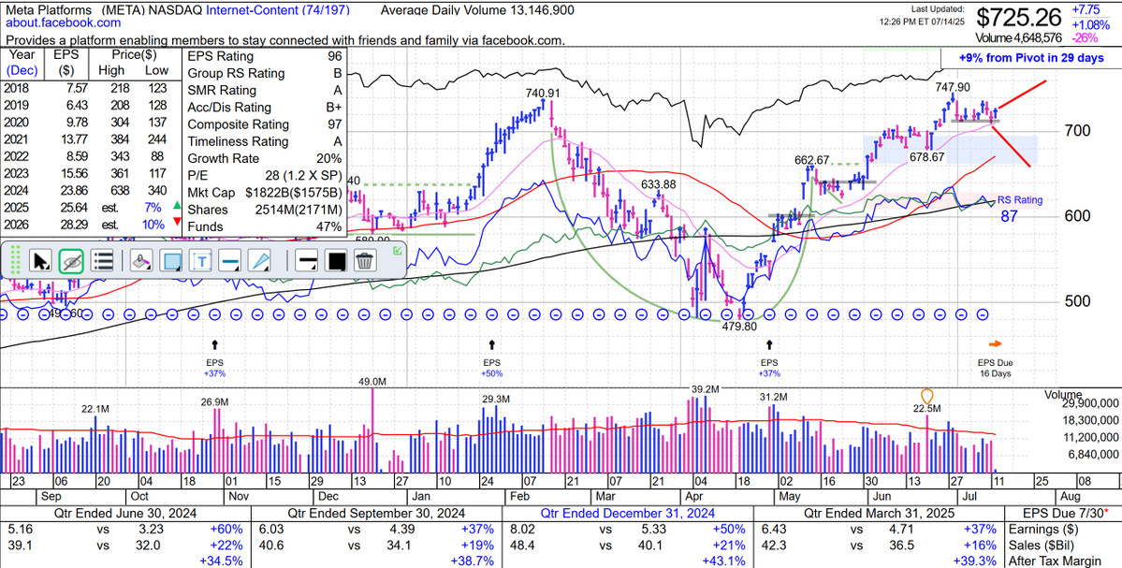Click the P/E 28 row

tap(265, 176)
